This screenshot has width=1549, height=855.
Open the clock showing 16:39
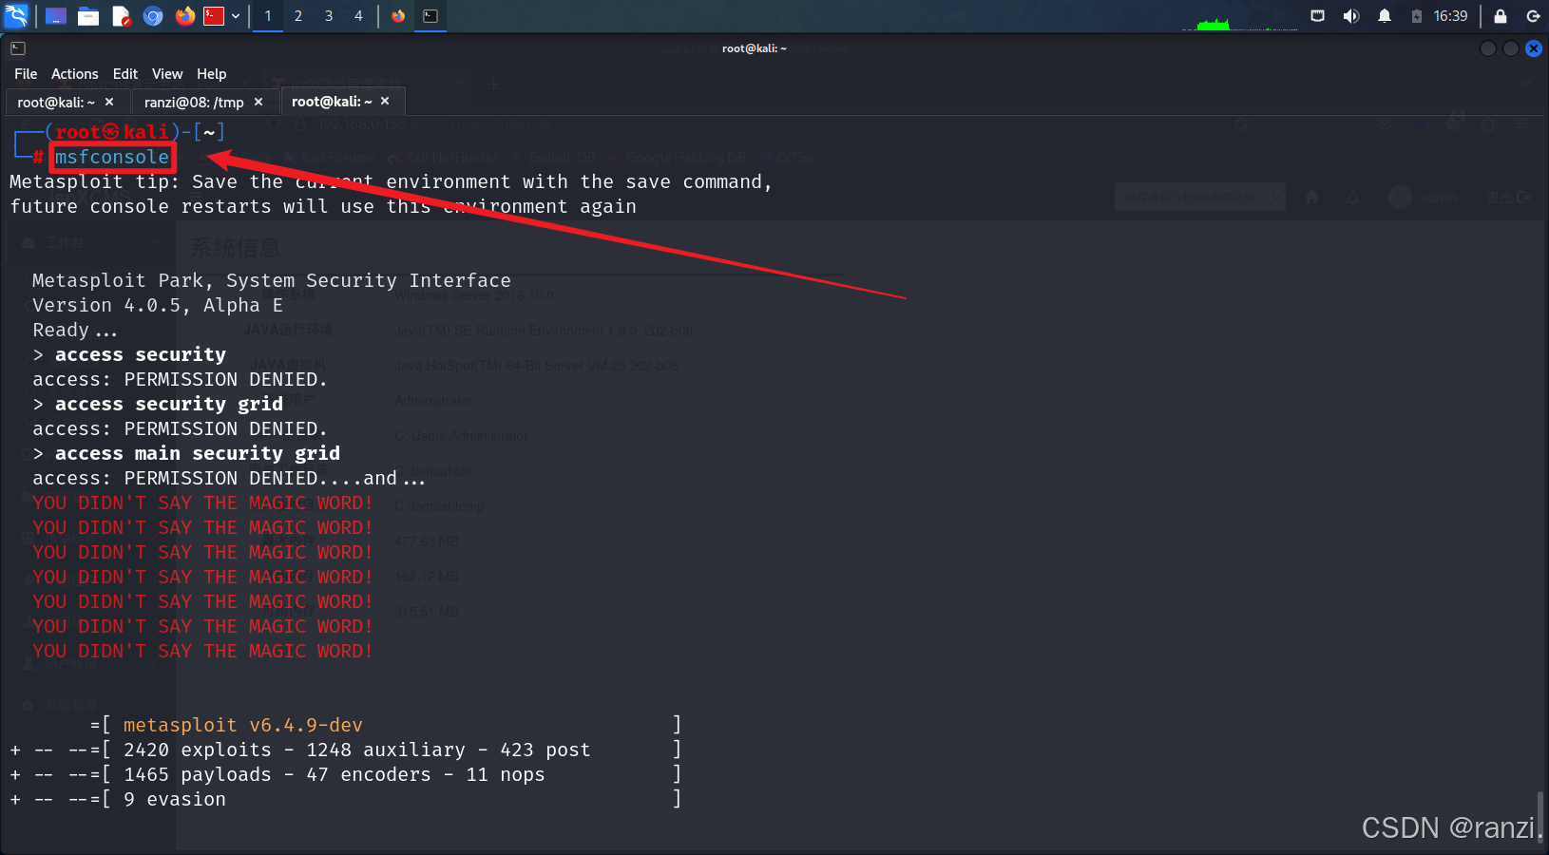pos(1450,16)
